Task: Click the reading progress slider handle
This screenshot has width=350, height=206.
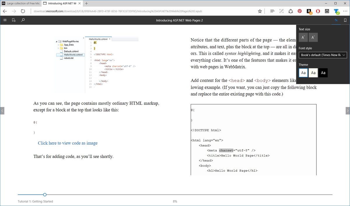Action: coord(45,195)
